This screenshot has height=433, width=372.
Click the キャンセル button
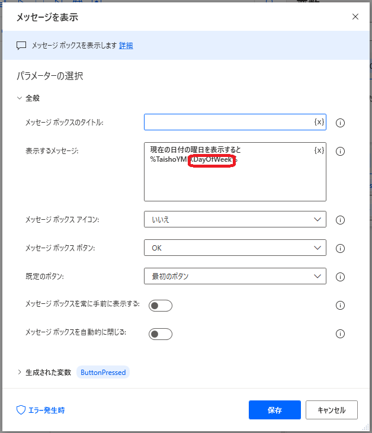[331, 410]
